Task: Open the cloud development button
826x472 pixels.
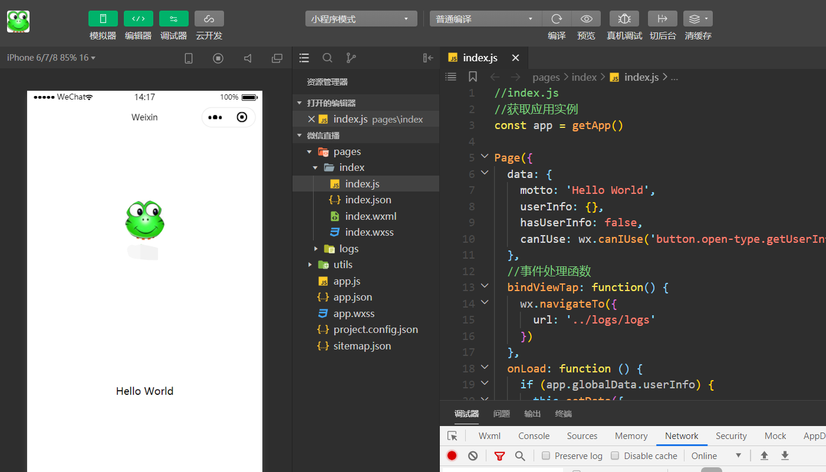Action: (x=209, y=18)
